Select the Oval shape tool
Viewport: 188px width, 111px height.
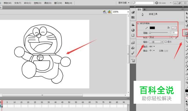(x=187, y=46)
